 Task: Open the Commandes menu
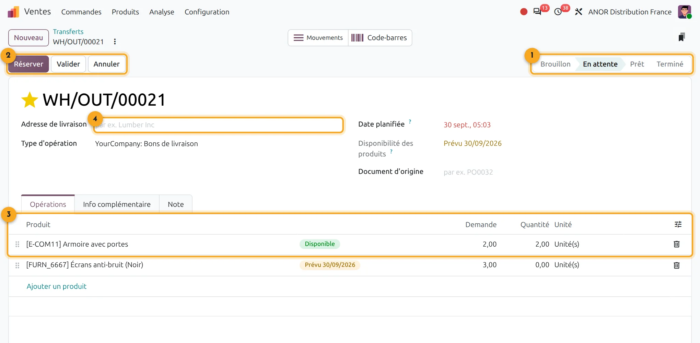81,12
